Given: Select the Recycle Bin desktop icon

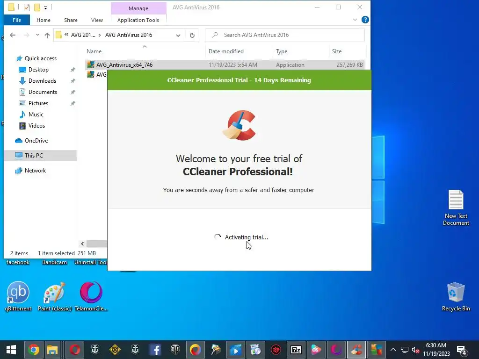Looking at the screenshot, I should point(456,297).
